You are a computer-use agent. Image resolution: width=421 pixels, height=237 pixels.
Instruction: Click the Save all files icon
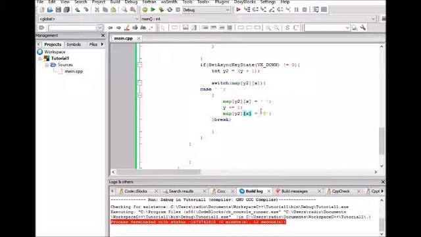[66, 10]
